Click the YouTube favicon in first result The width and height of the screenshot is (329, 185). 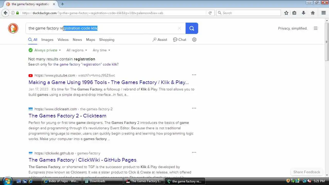pos(31,76)
